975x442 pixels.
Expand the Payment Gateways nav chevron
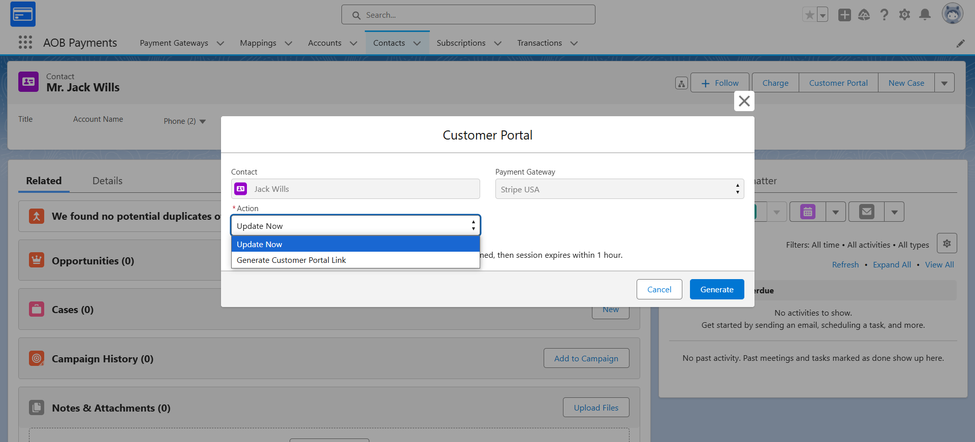221,44
